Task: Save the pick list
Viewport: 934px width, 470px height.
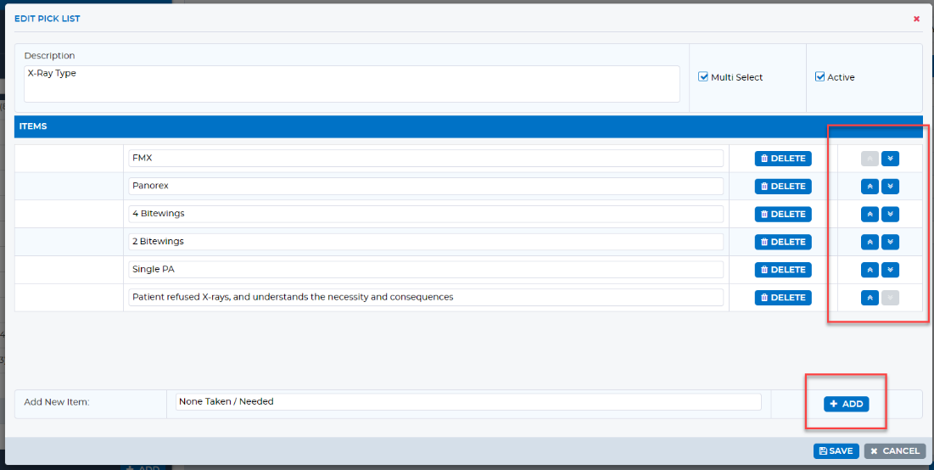Action: pos(836,451)
